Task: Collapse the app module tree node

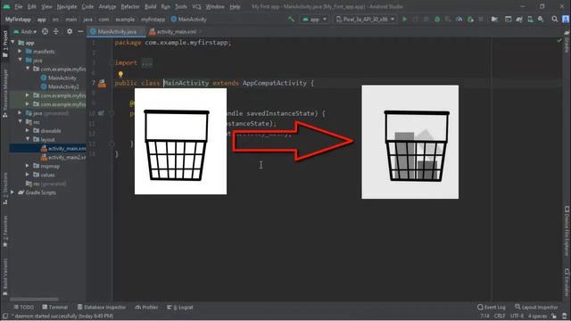Action: [x=13, y=43]
